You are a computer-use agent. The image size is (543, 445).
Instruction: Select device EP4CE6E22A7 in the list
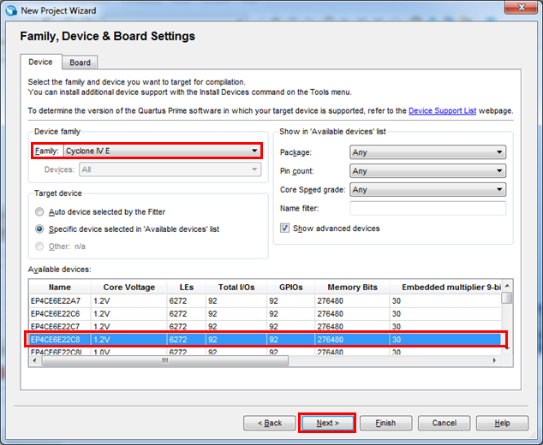tap(266, 300)
